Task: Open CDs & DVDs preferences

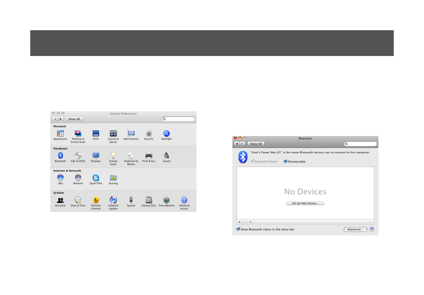Action: pyautogui.click(x=78, y=157)
